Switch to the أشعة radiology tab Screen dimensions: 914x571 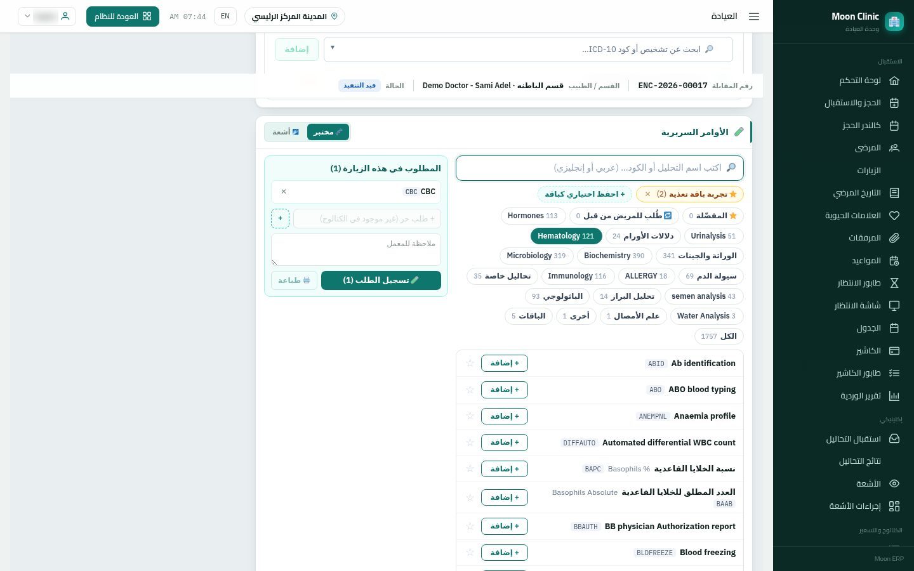coord(286,132)
